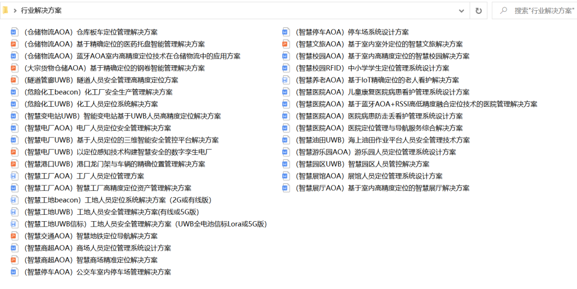Image resolution: width=577 pixels, height=289 pixels.
Task: Click document icon of 蓝牙AOA室内高精度定位技术 file
Action: (14, 56)
